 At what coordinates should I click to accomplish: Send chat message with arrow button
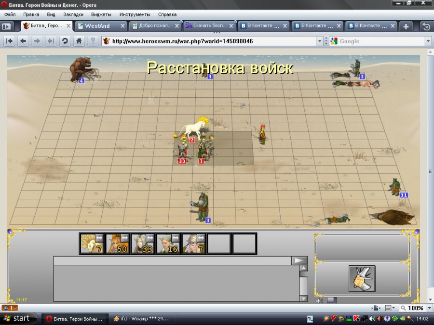pos(299,260)
